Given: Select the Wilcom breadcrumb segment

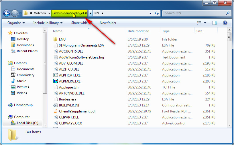Looking at the screenshot, I should [x=40, y=13].
